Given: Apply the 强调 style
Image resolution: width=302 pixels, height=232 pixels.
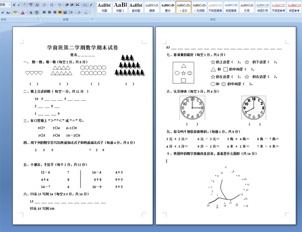Looking at the screenshot, I should (151, 7).
